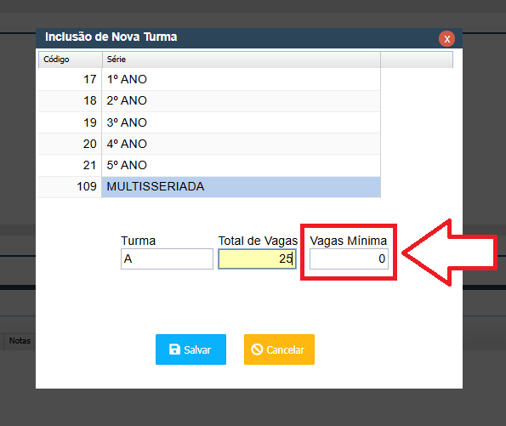
Task: Click the Código column header
Action: click(x=71, y=60)
